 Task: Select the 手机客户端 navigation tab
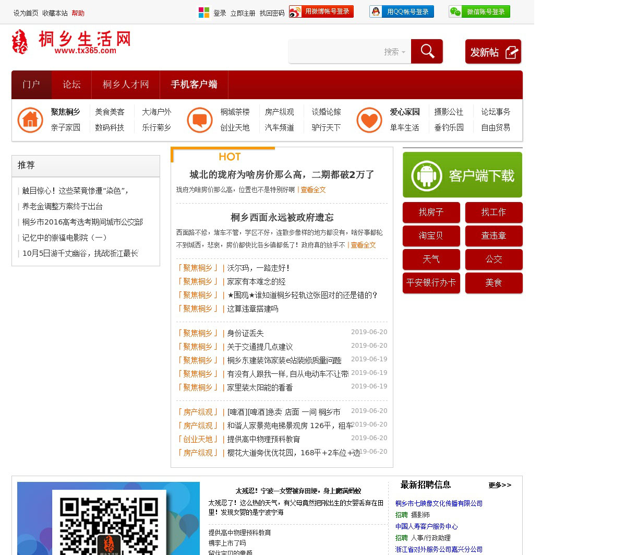pos(194,85)
